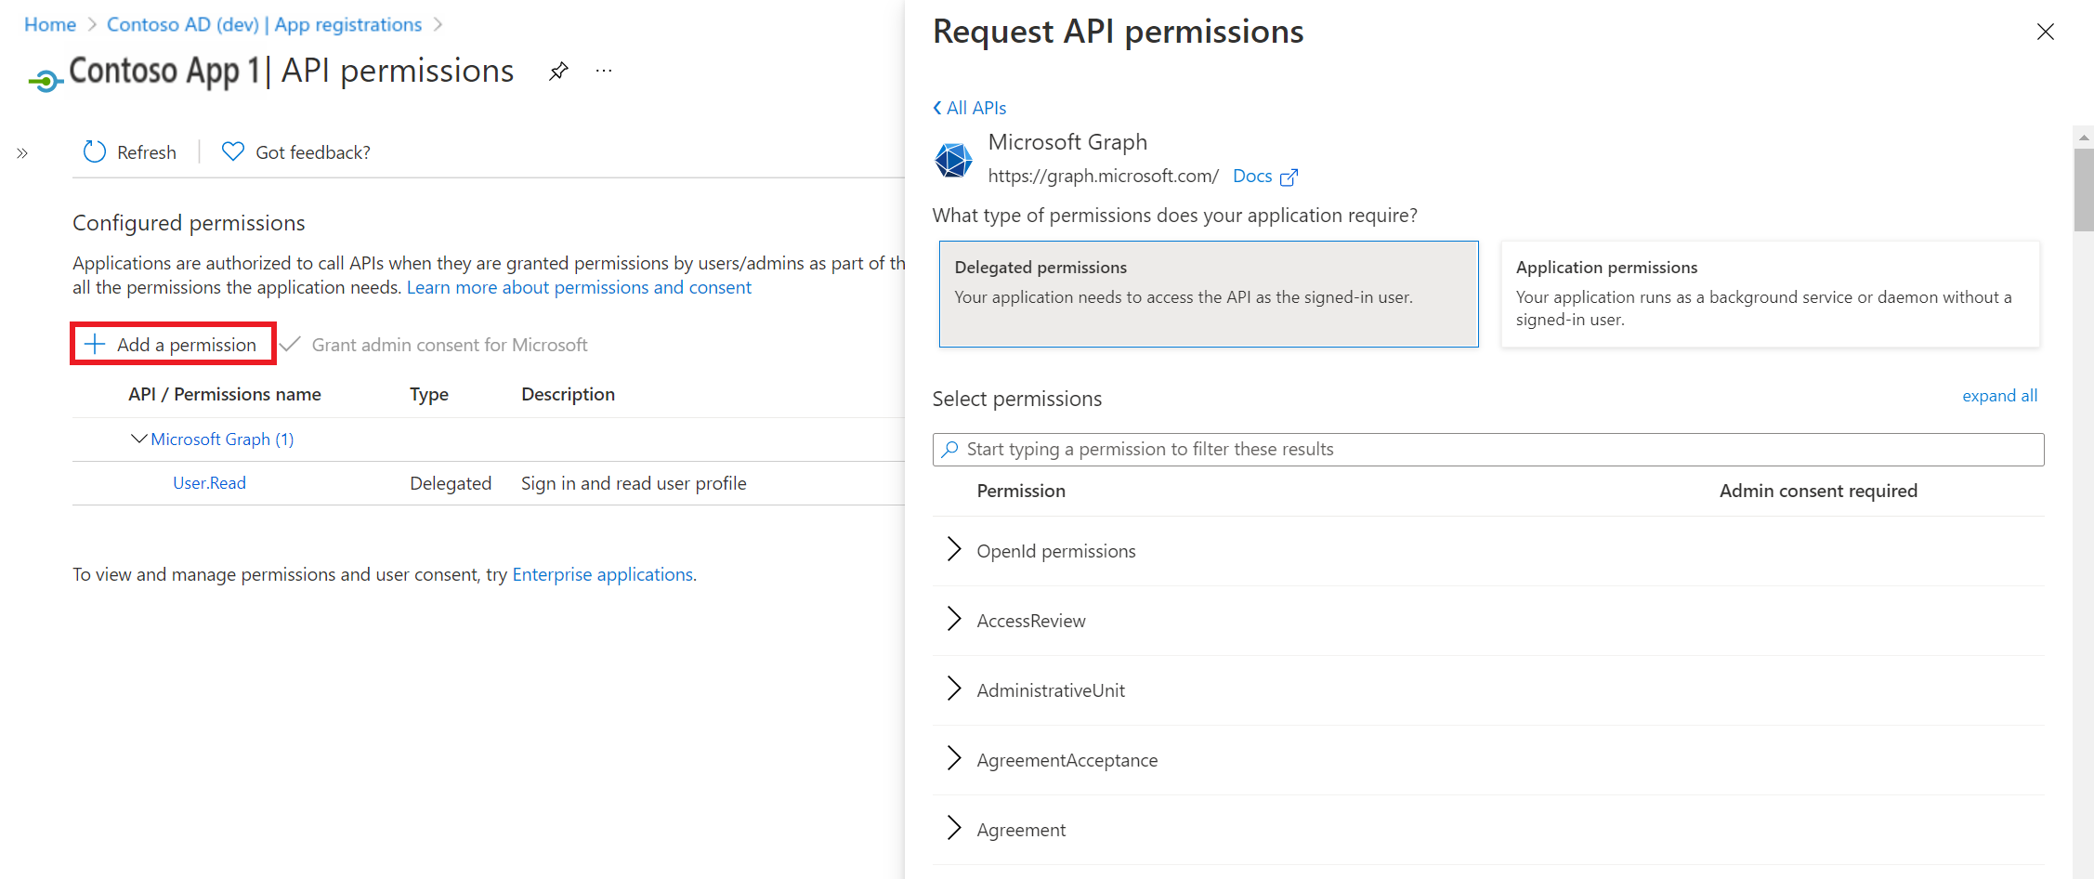Click the Got feedback heart icon
The width and height of the screenshot is (2094, 879).
233,151
